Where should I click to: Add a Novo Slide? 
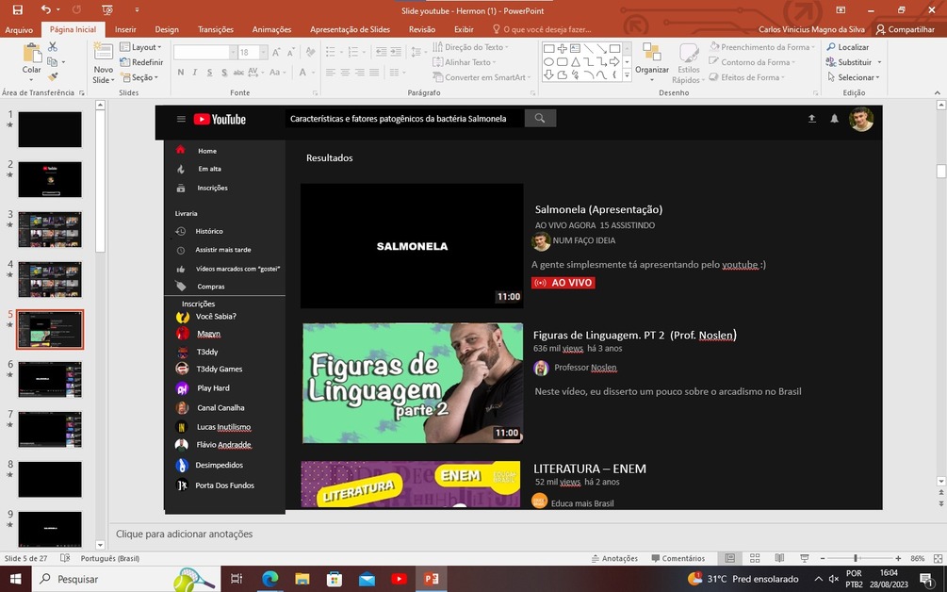click(x=104, y=63)
